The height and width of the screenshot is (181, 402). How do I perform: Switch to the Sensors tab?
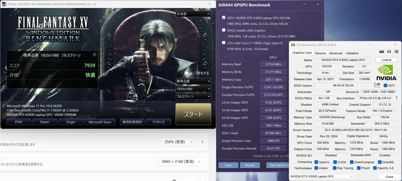pos(320,53)
